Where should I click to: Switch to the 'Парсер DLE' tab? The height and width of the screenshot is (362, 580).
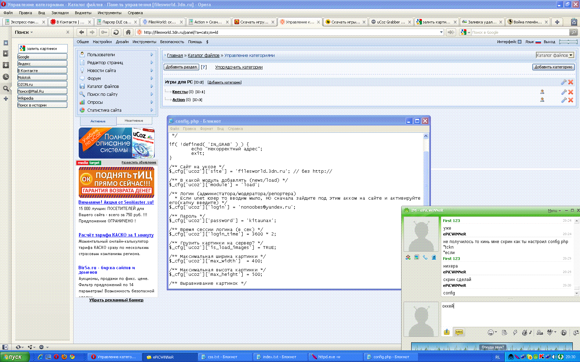point(117,22)
